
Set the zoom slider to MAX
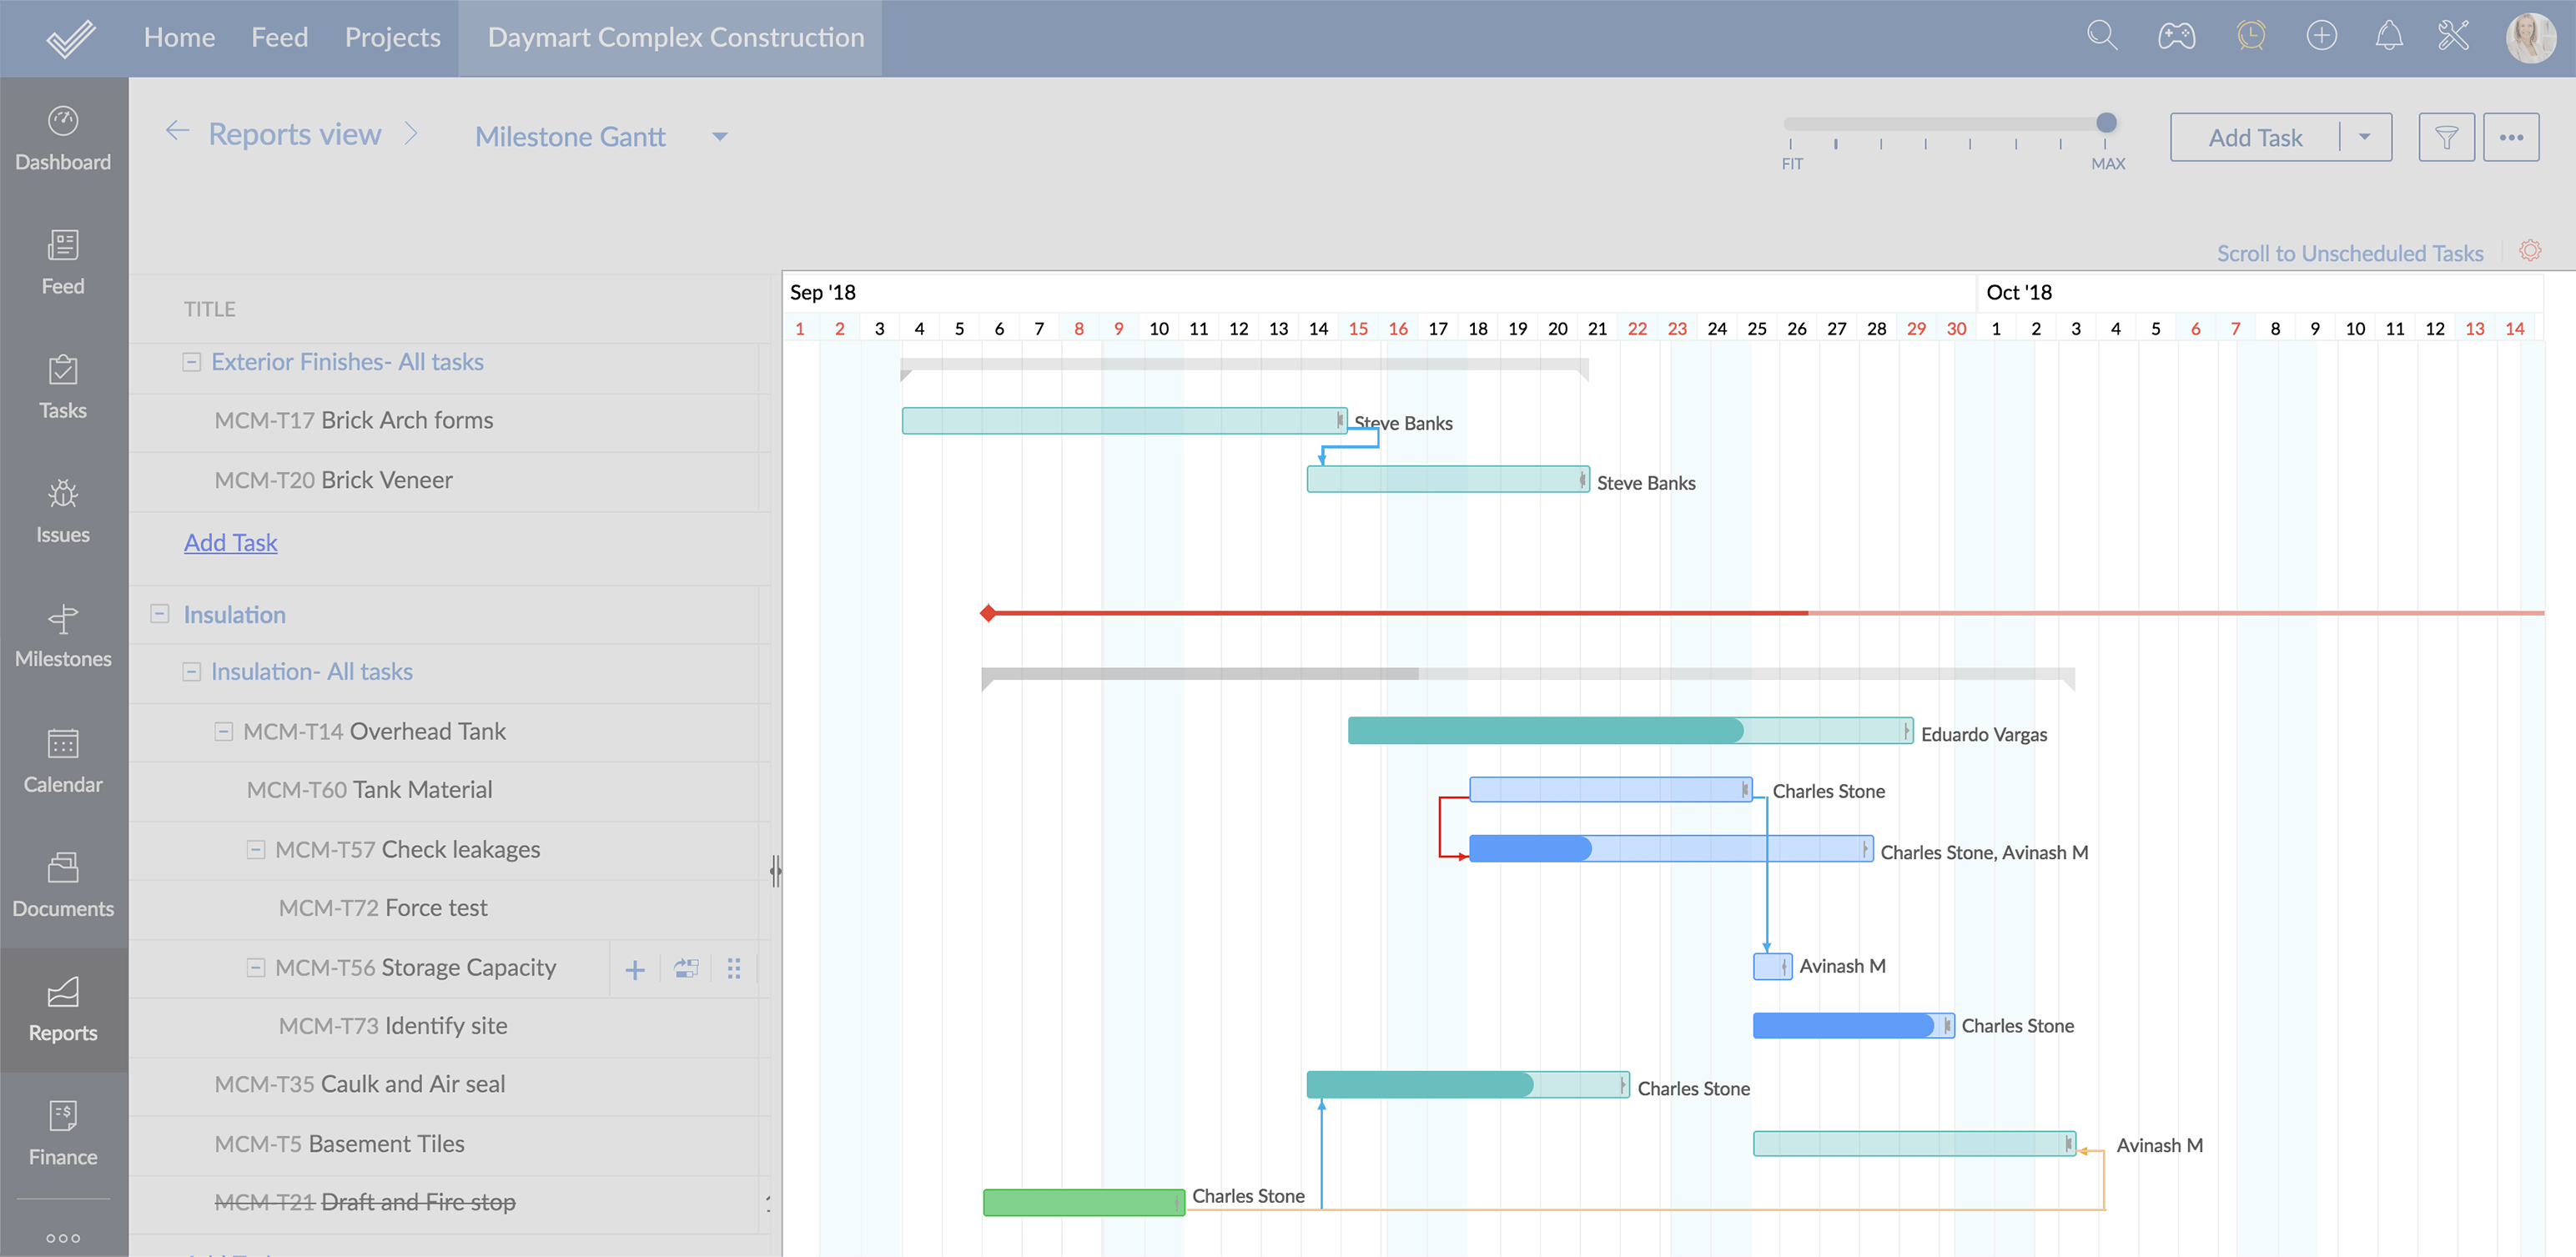(2106, 123)
